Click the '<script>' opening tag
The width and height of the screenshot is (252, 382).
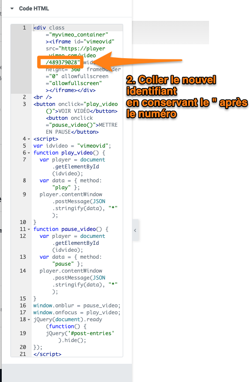(x=46, y=139)
